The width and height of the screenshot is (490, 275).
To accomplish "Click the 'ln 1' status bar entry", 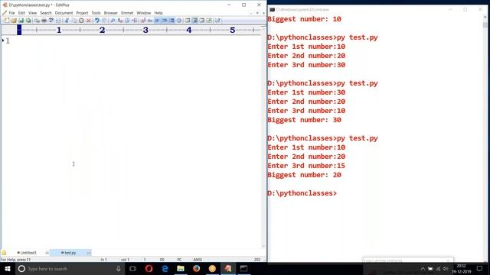I will coord(104,260).
